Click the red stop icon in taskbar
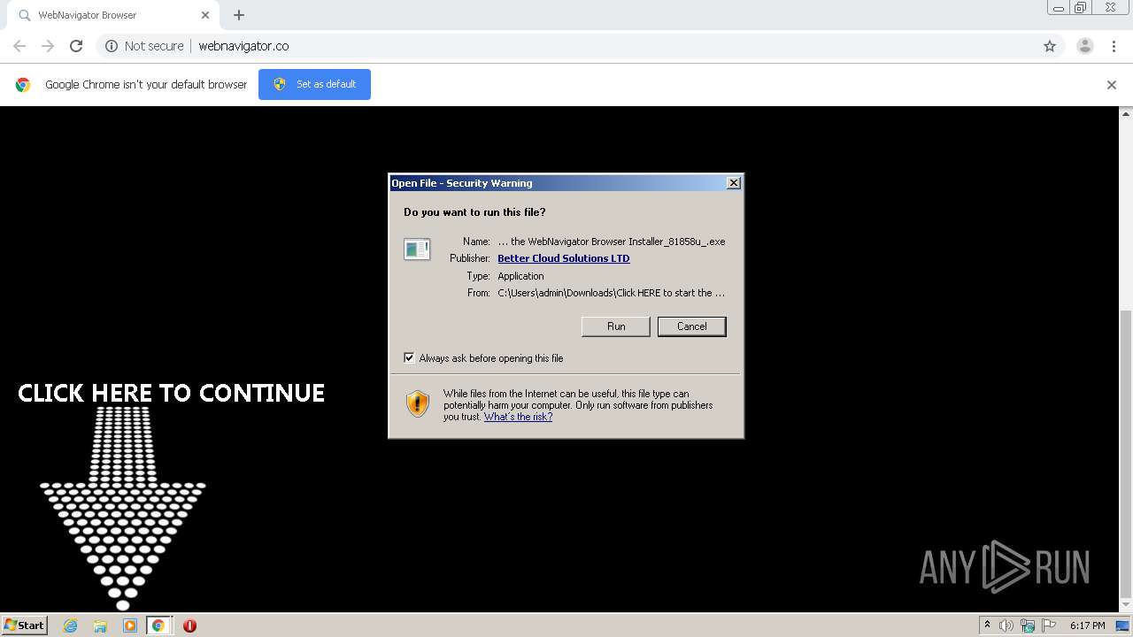Screen dimensions: 1133x637 (189, 625)
